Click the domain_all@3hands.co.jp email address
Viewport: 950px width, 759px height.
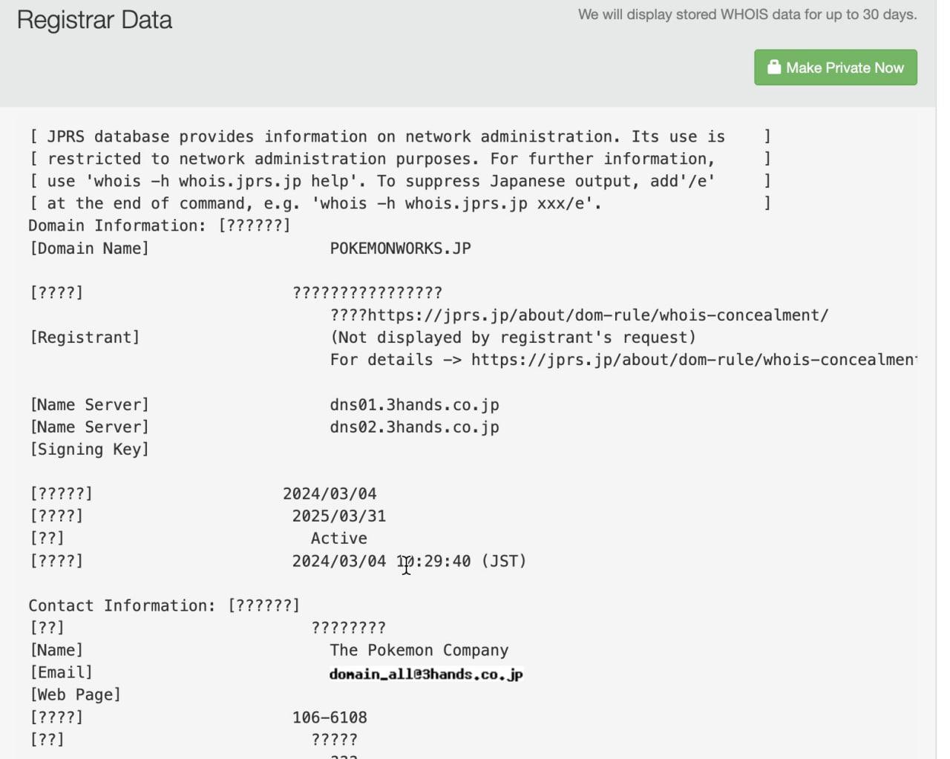pyautogui.click(x=426, y=674)
